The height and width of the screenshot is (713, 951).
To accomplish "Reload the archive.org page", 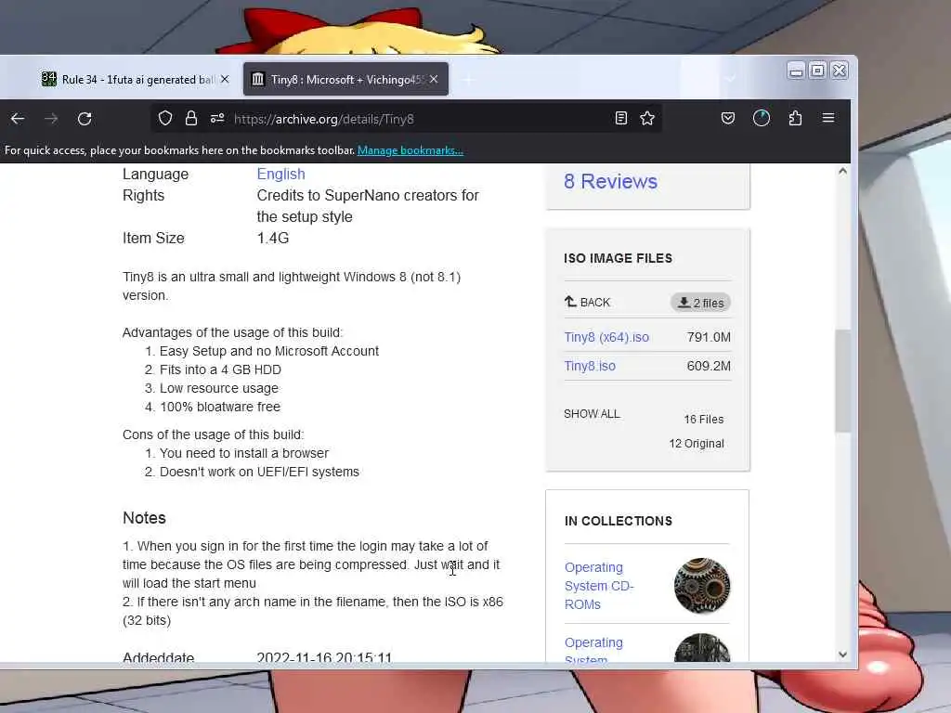I will click(85, 119).
